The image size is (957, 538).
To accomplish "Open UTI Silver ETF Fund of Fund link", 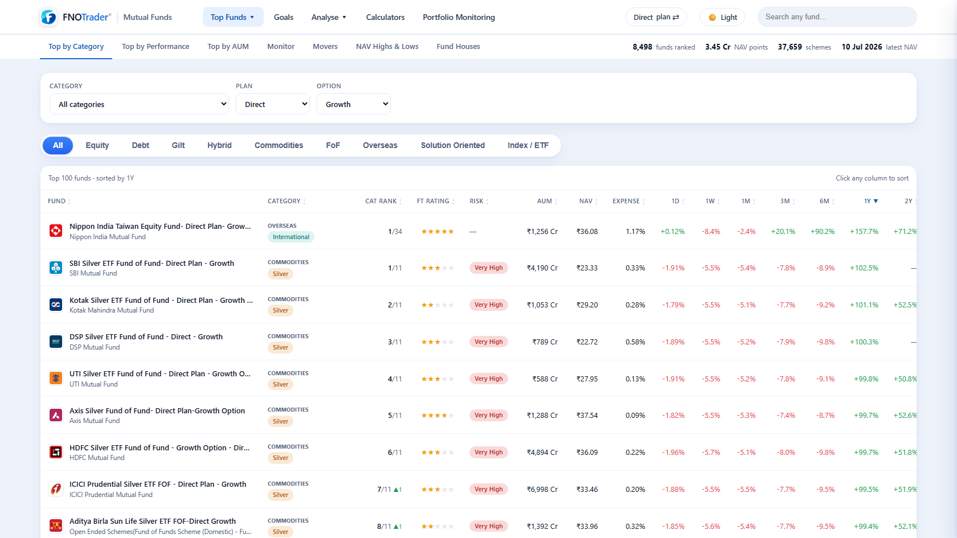I will [160, 373].
